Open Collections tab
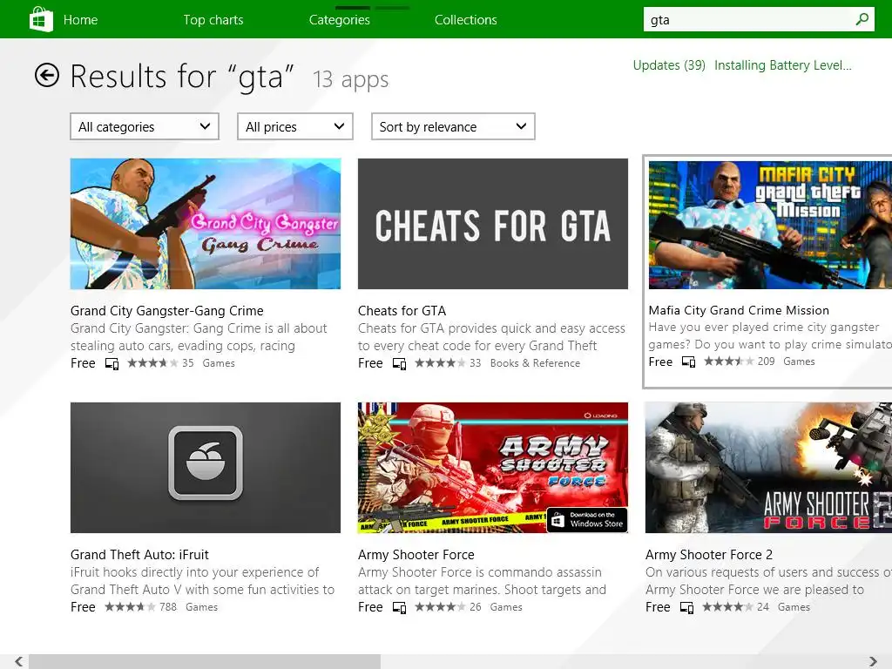The image size is (892, 669). [x=466, y=20]
